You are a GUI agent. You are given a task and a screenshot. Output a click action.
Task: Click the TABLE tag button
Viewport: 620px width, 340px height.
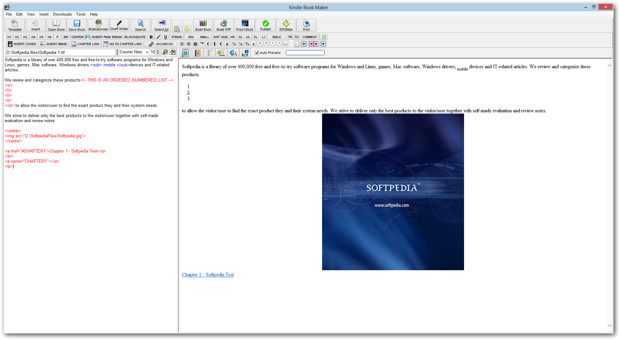[276, 37]
